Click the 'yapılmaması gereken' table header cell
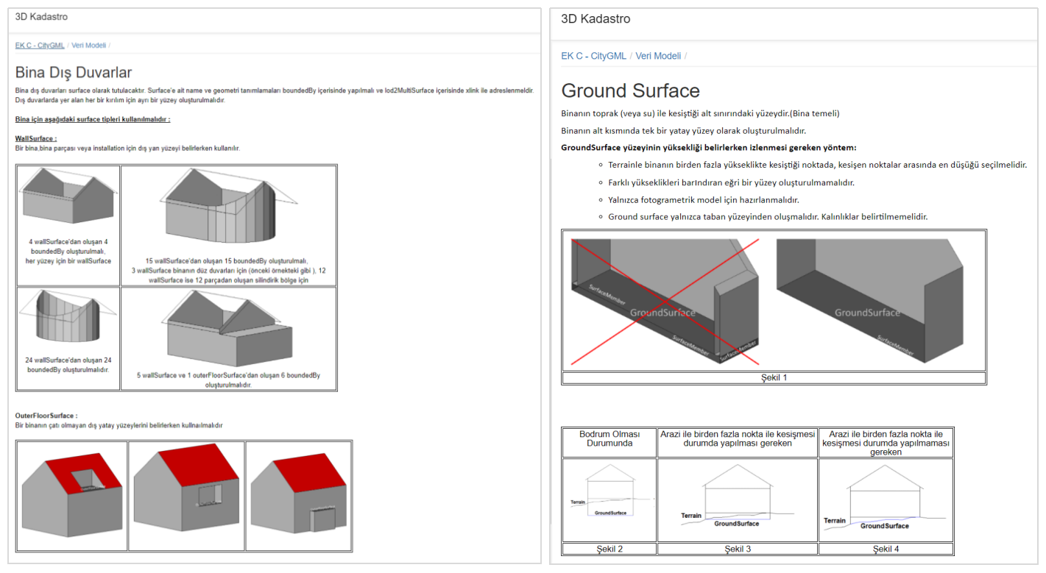The width and height of the screenshot is (1046, 573). [886, 443]
